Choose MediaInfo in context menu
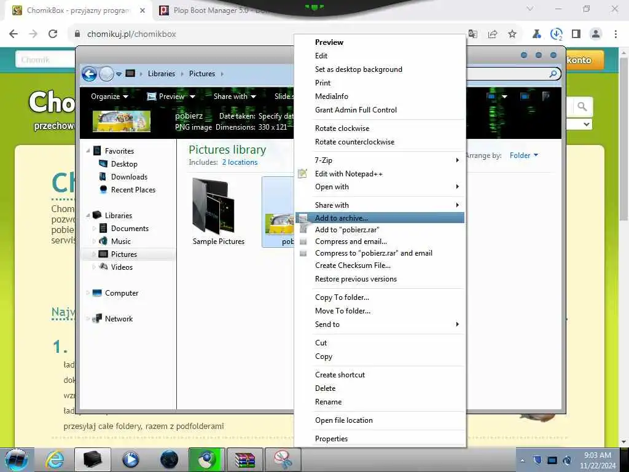This screenshot has height=472, width=629. pos(380,96)
